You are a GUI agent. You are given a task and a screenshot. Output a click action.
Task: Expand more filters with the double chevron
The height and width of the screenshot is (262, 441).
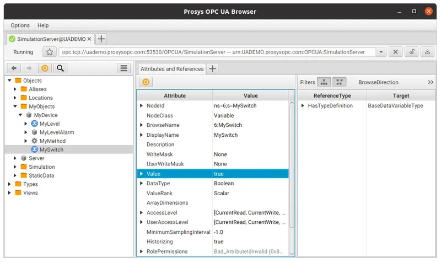[431, 82]
